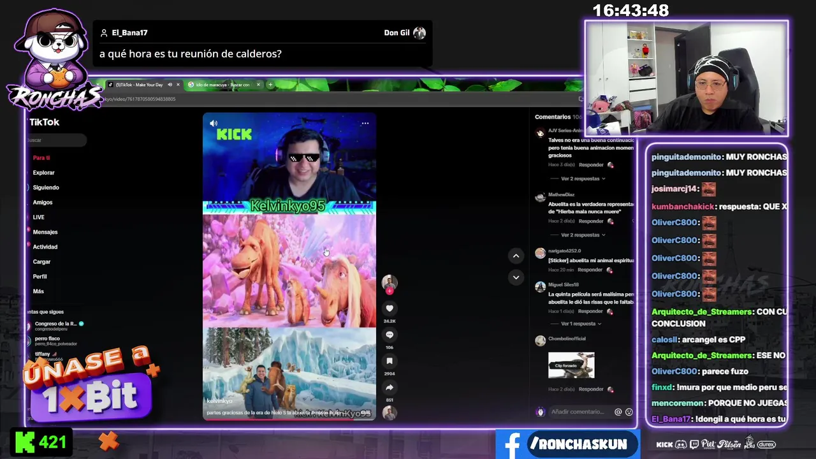
Task: Open 'LIVE' in the TikTok sidebar
Action: tap(38, 217)
